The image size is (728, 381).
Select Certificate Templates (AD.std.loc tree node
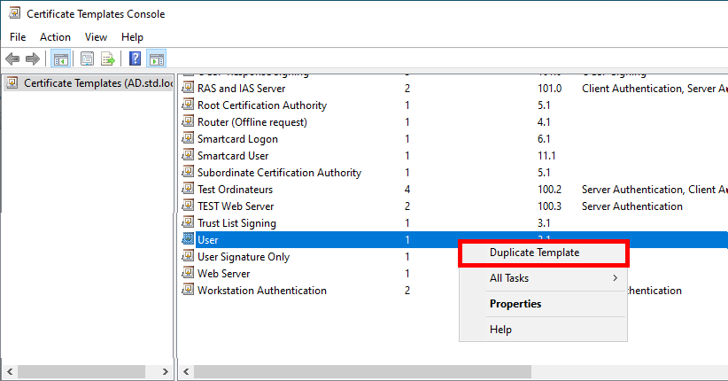[98, 83]
